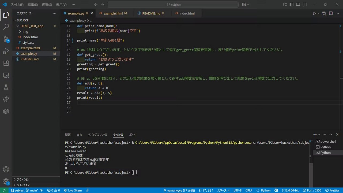Open the Live Share activity bar view
The image size is (343, 193).
[6, 99]
